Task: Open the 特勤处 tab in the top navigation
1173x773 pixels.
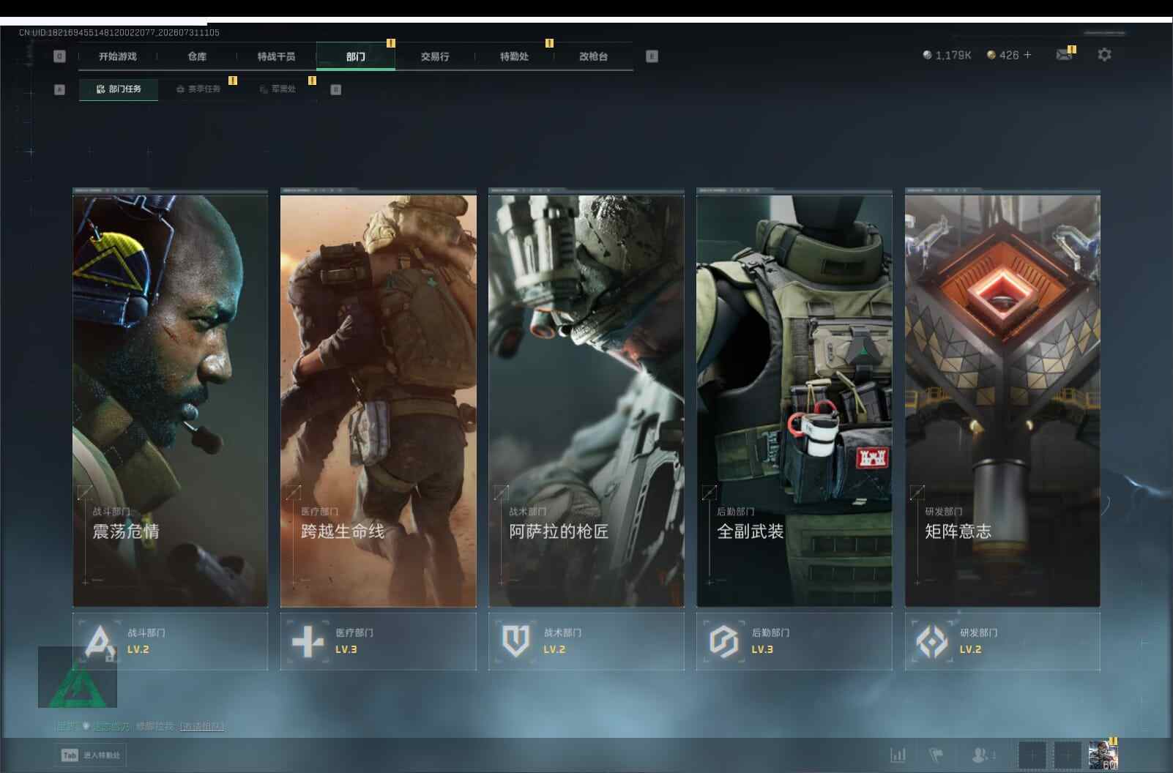Action: coord(514,56)
